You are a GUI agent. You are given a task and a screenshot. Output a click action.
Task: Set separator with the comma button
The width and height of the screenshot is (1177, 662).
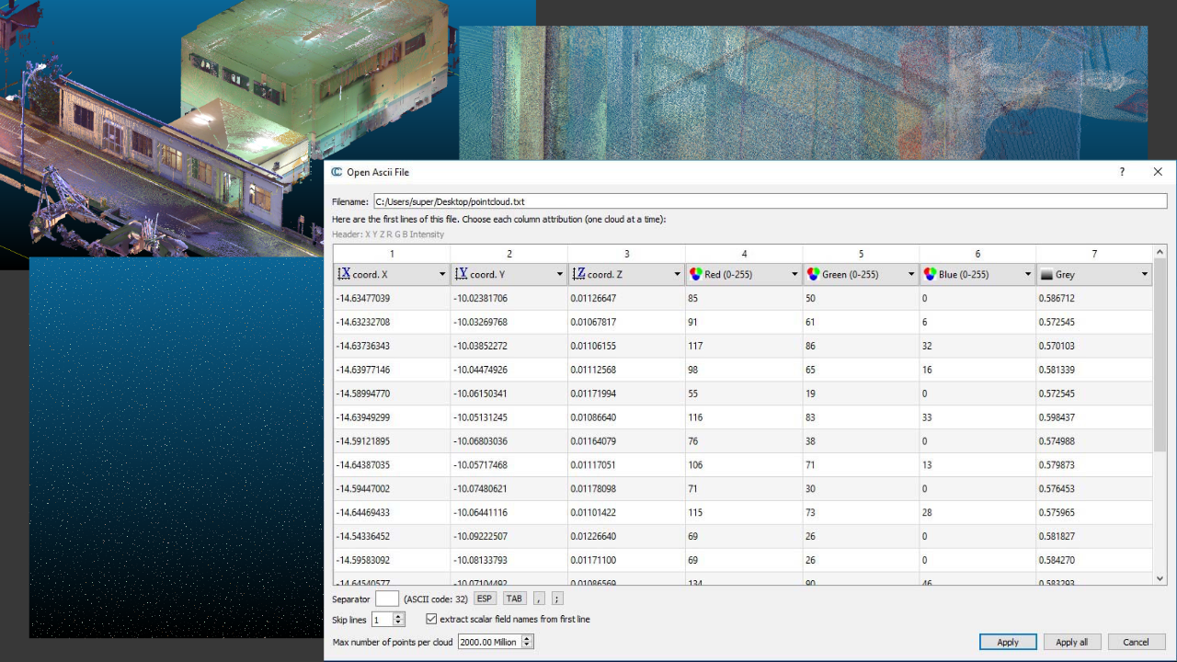pos(540,599)
